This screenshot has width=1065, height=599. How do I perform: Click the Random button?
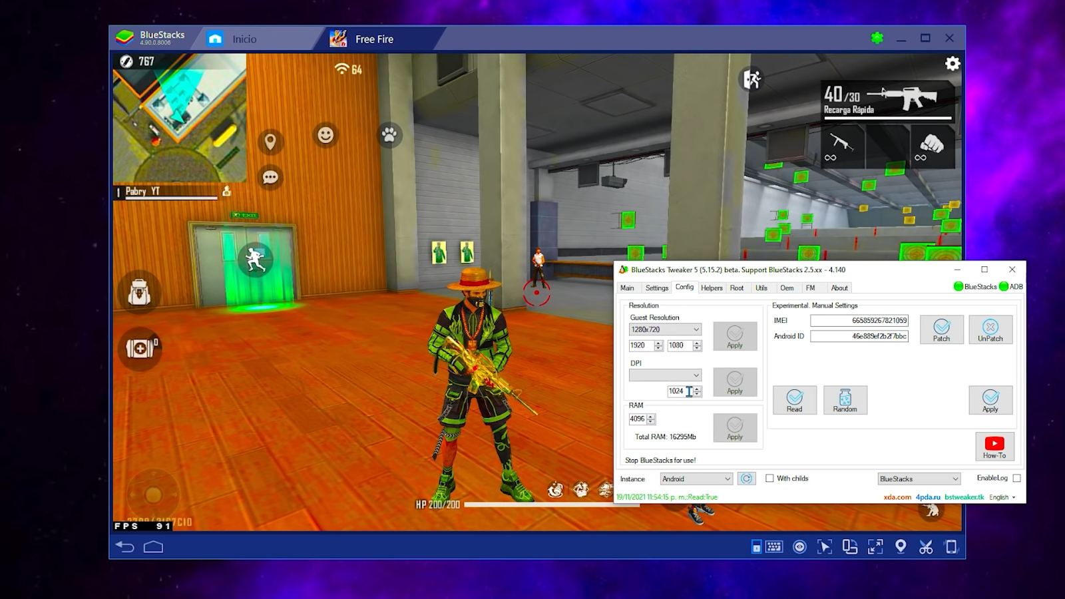point(845,400)
